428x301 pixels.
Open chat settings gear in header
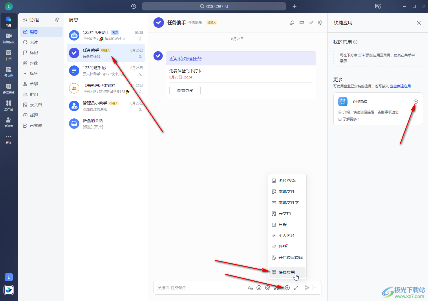tap(320, 23)
